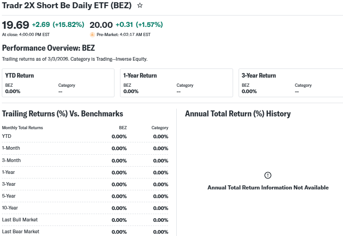
Task: Select the 1-Year Return card
Action: (176, 83)
